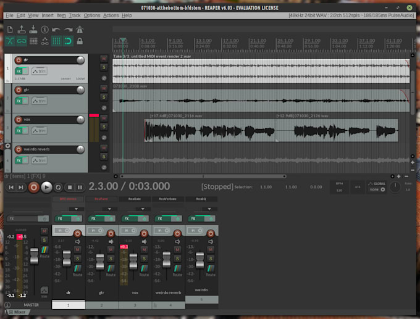Screen dimensions: 420x319
Task: Open Project Settings info icon
Action: 44,29
